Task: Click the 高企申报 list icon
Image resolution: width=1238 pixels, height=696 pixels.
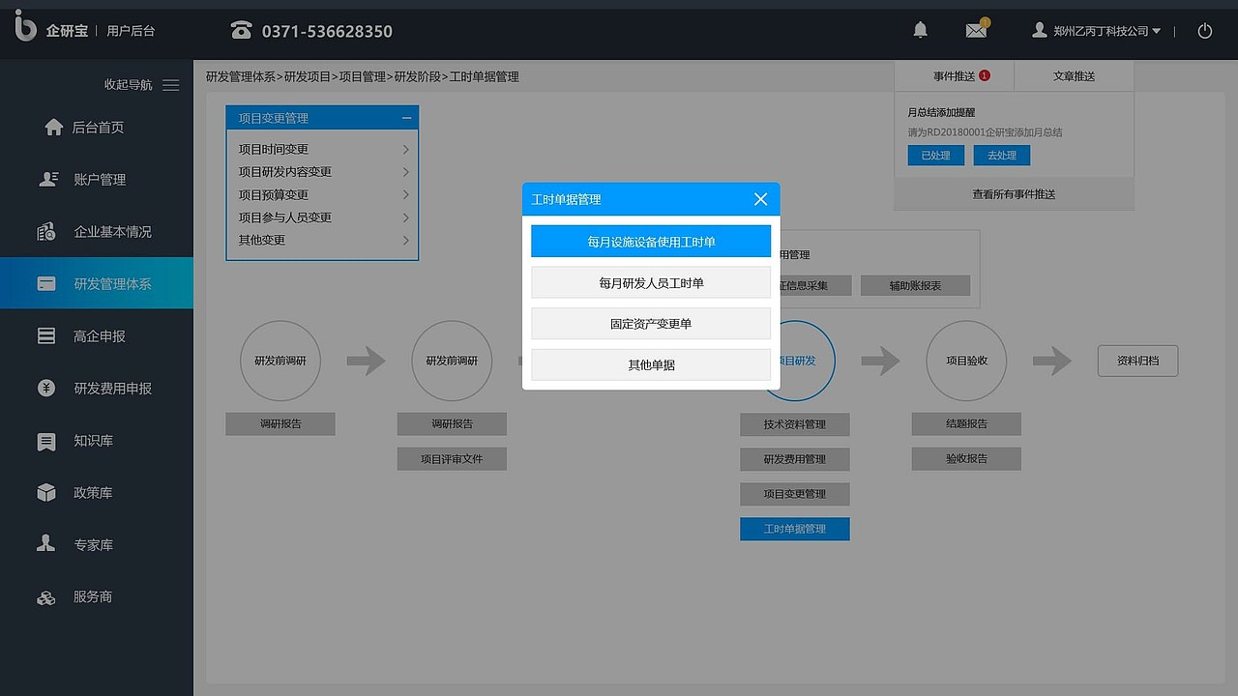Action: 46,336
